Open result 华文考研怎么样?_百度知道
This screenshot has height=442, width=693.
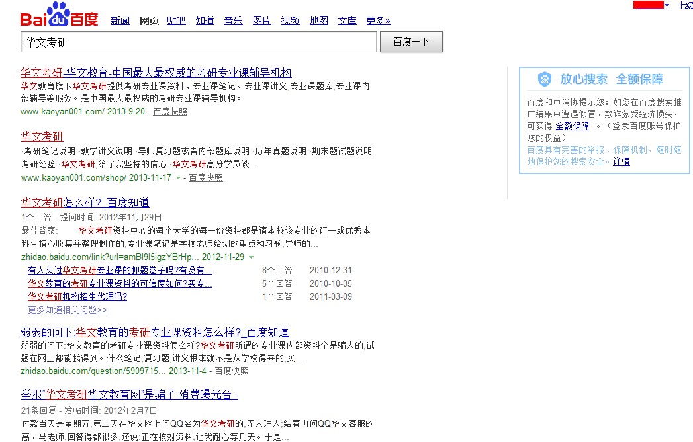[85, 202]
